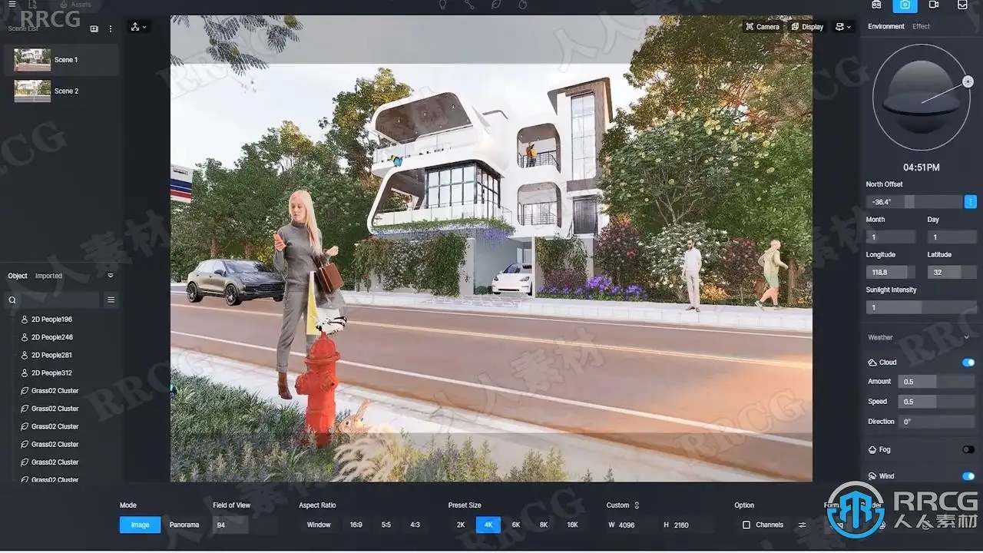Select 6K preset size
Screen dimensions: 983x553
tap(516, 525)
